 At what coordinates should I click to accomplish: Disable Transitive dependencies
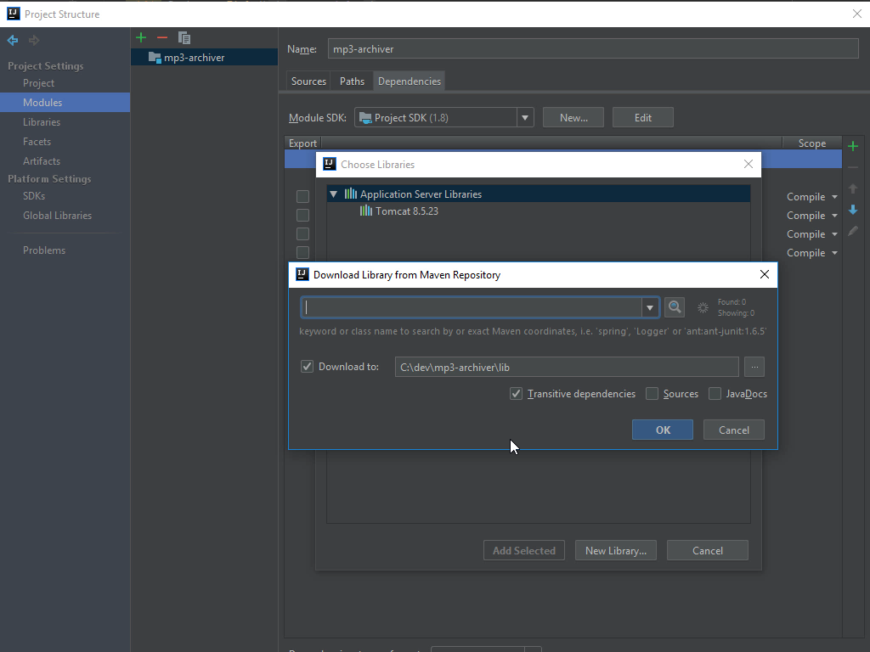[516, 394]
